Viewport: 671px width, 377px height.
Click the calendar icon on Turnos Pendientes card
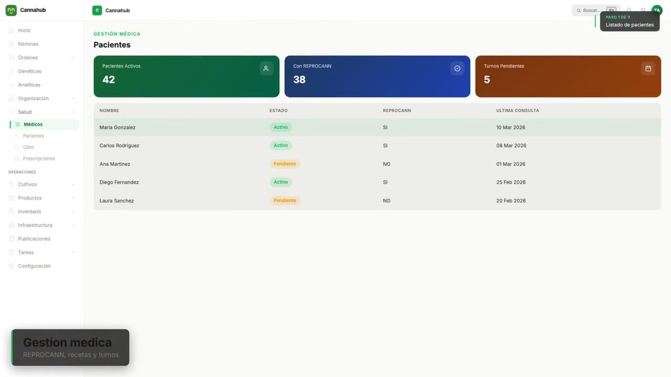[x=648, y=69]
